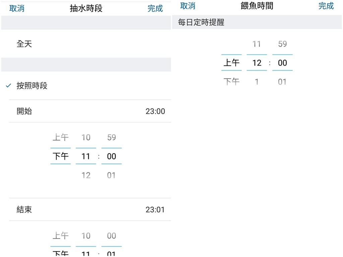
Task: Tap 完成 in the 抽水時段 header
Action: [x=155, y=8]
